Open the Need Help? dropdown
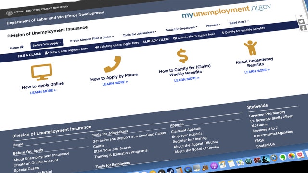 239,22
